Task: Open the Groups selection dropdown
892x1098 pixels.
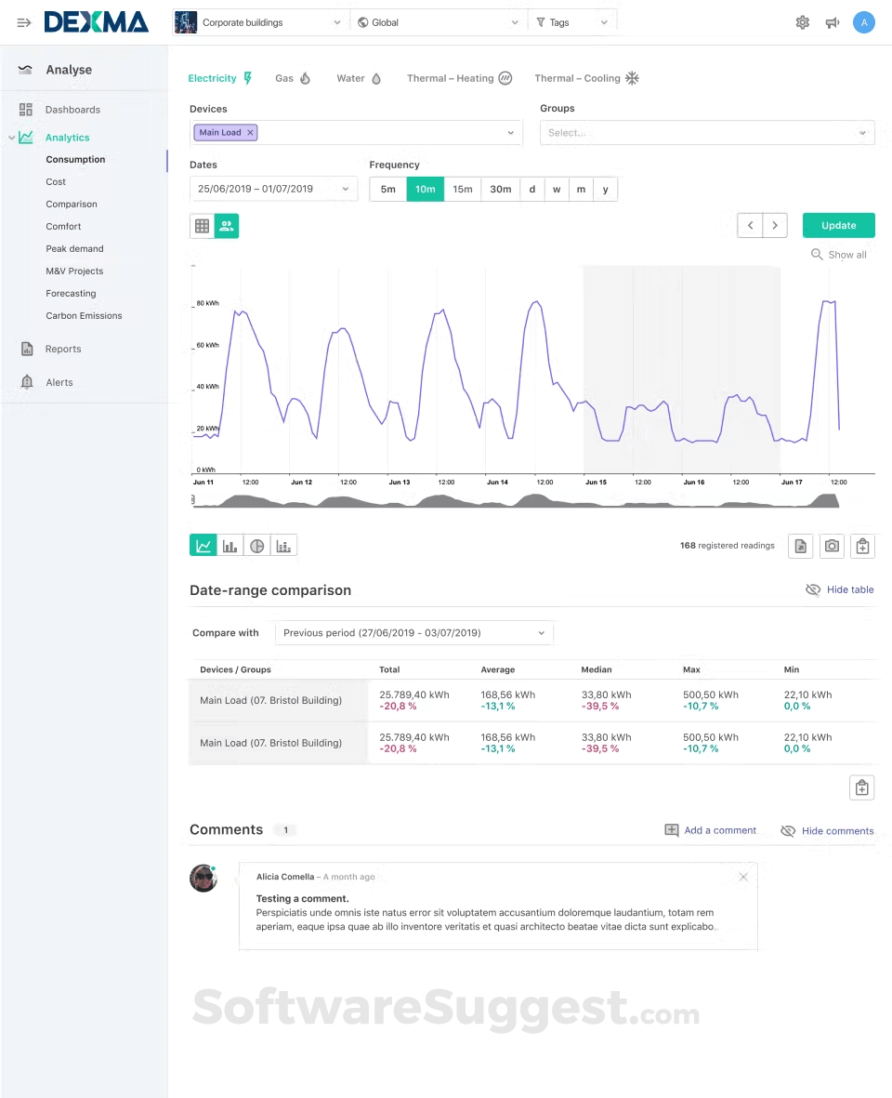Action: [x=706, y=132]
